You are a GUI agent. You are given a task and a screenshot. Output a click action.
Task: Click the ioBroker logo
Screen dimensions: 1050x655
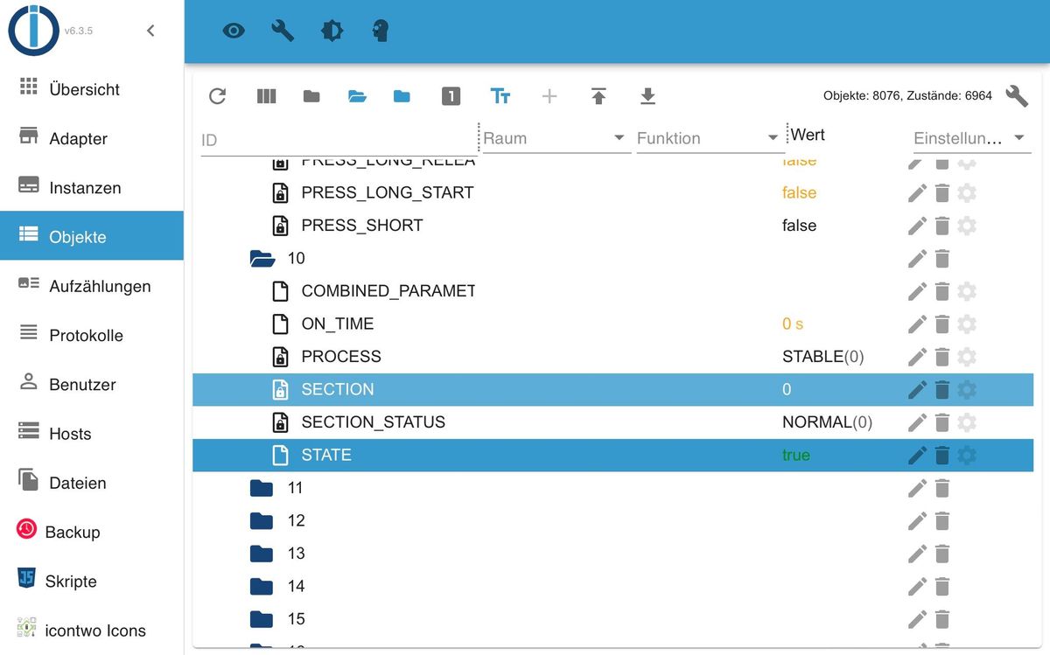[33, 31]
